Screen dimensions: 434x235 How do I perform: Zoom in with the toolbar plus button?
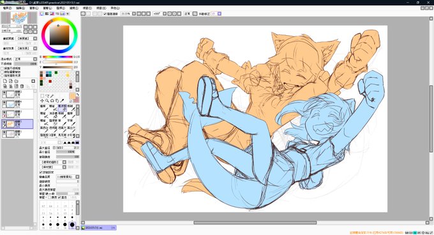[x=144, y=13]
